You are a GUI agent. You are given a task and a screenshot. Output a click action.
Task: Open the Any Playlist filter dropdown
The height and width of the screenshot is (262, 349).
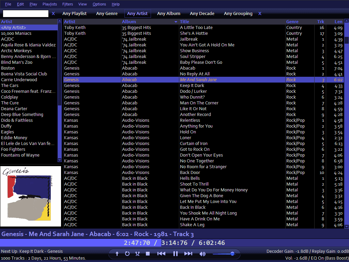74,14
